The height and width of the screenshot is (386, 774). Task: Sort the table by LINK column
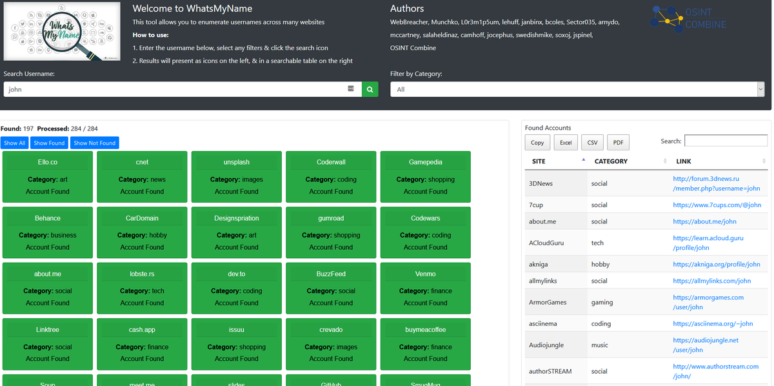click(x=719, y=161)
